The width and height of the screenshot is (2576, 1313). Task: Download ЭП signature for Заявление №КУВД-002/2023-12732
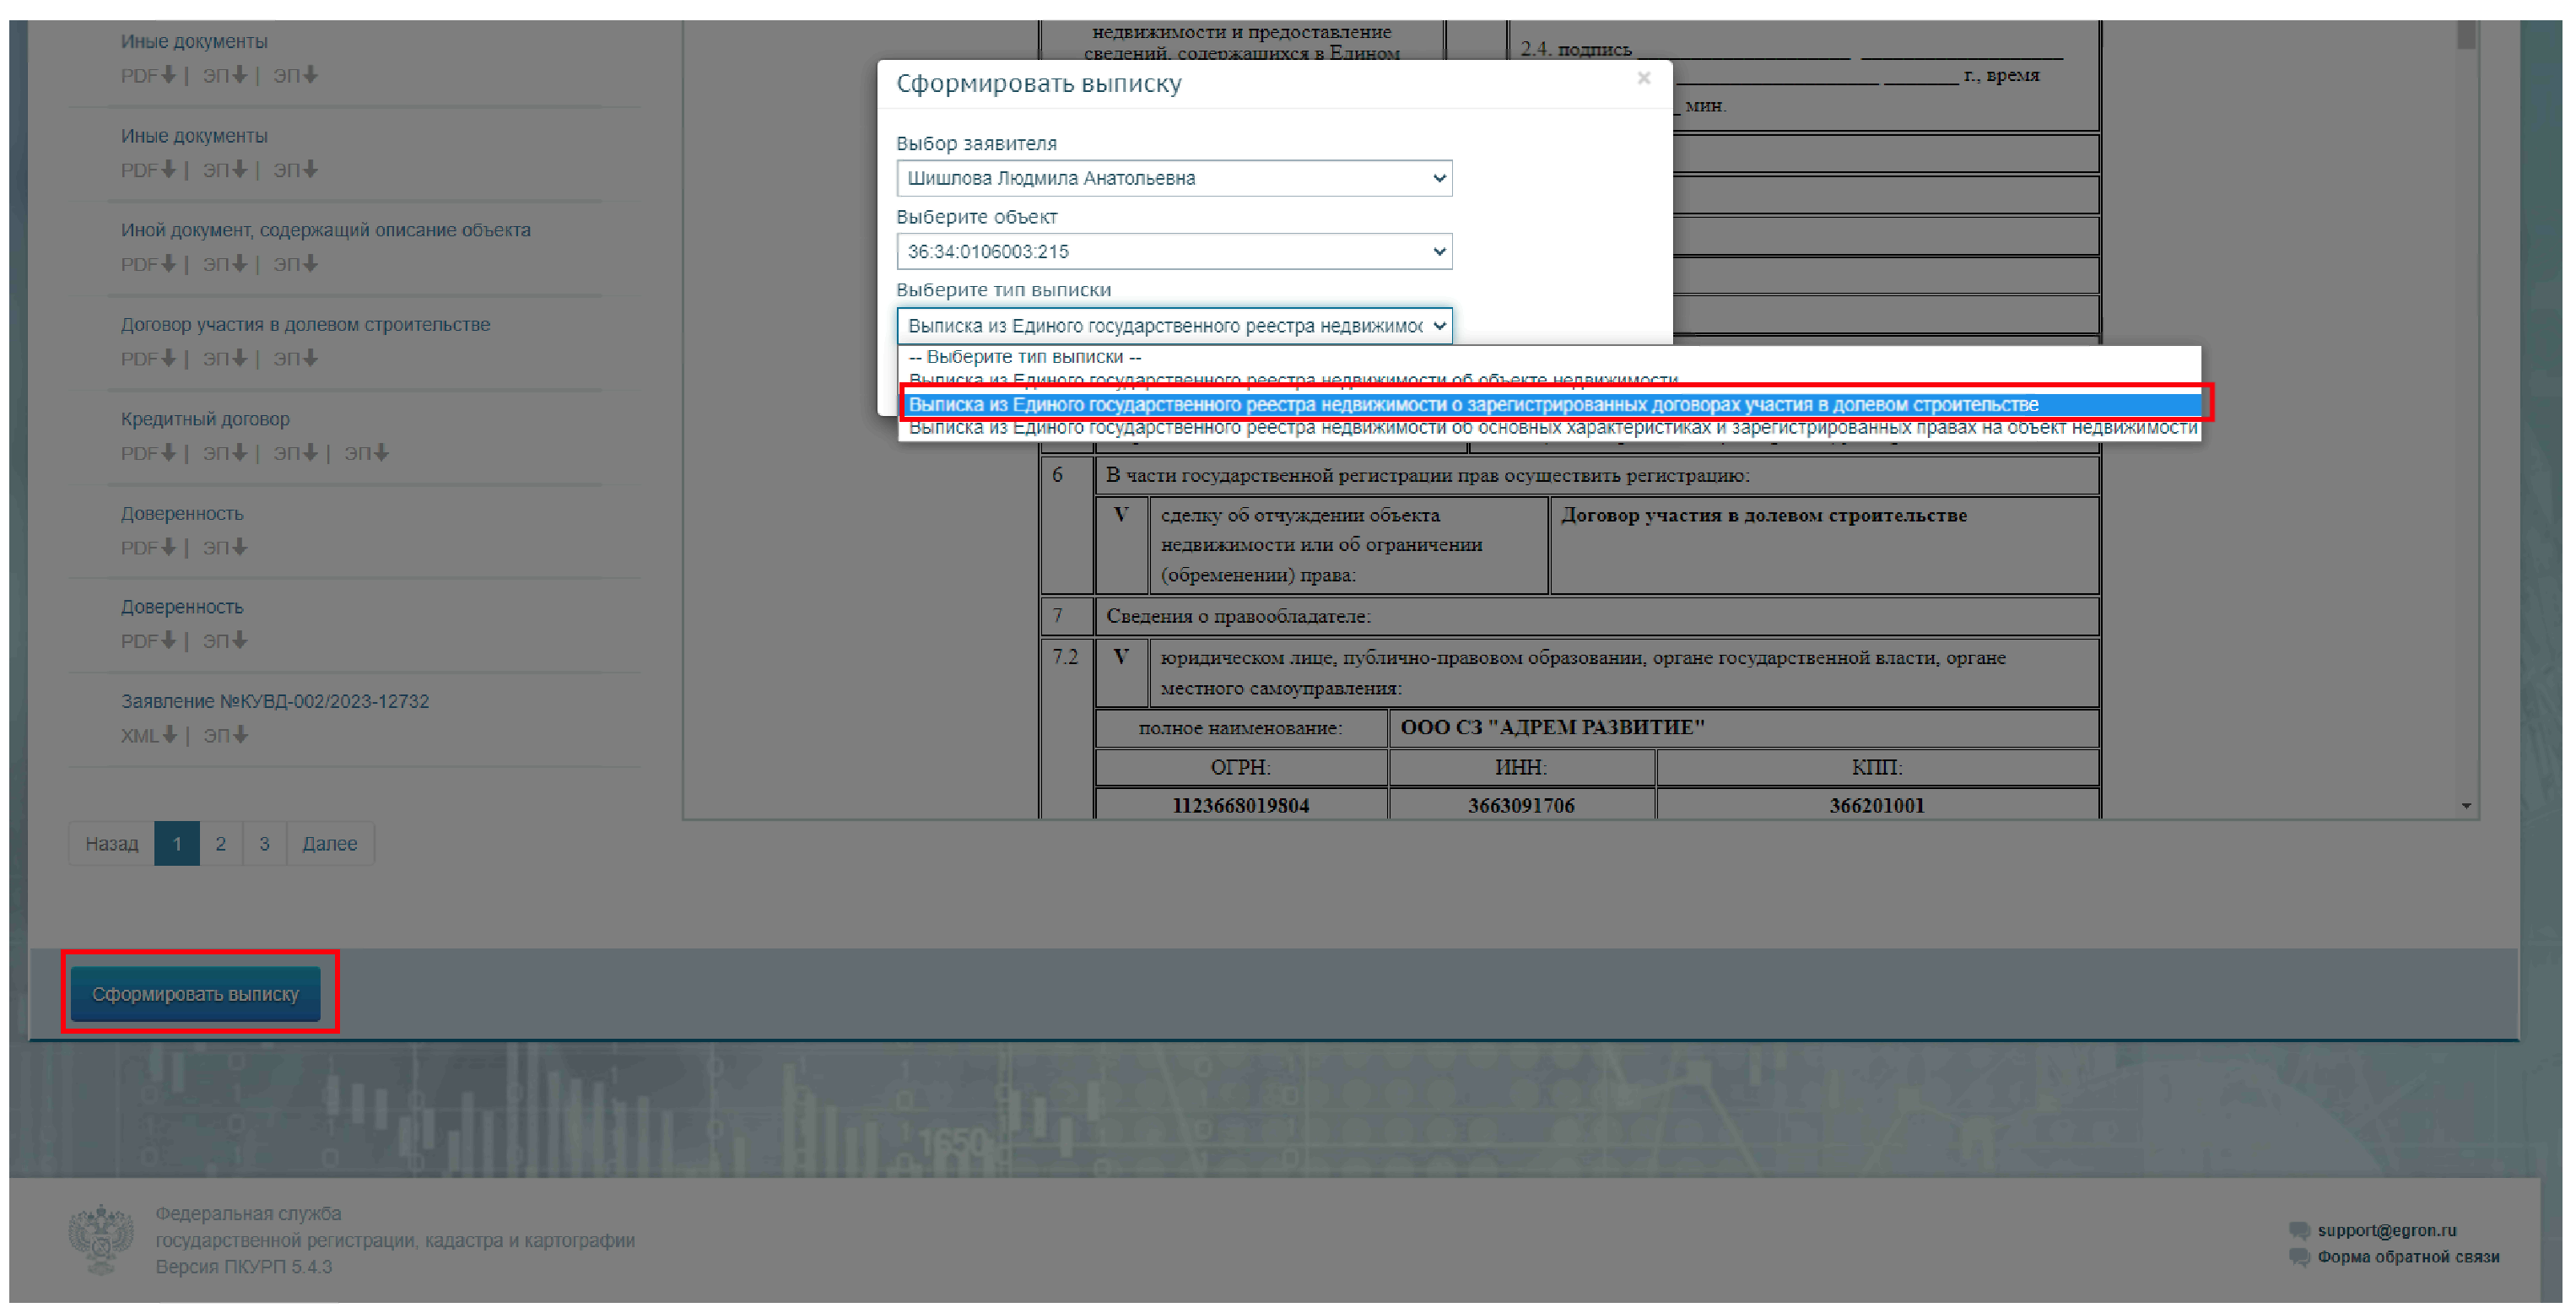point(225,736)
